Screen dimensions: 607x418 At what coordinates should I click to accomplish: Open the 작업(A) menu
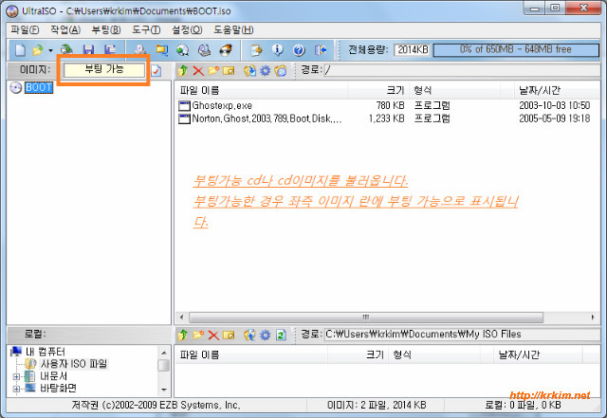pyautogui.click(x=65, y=29)
